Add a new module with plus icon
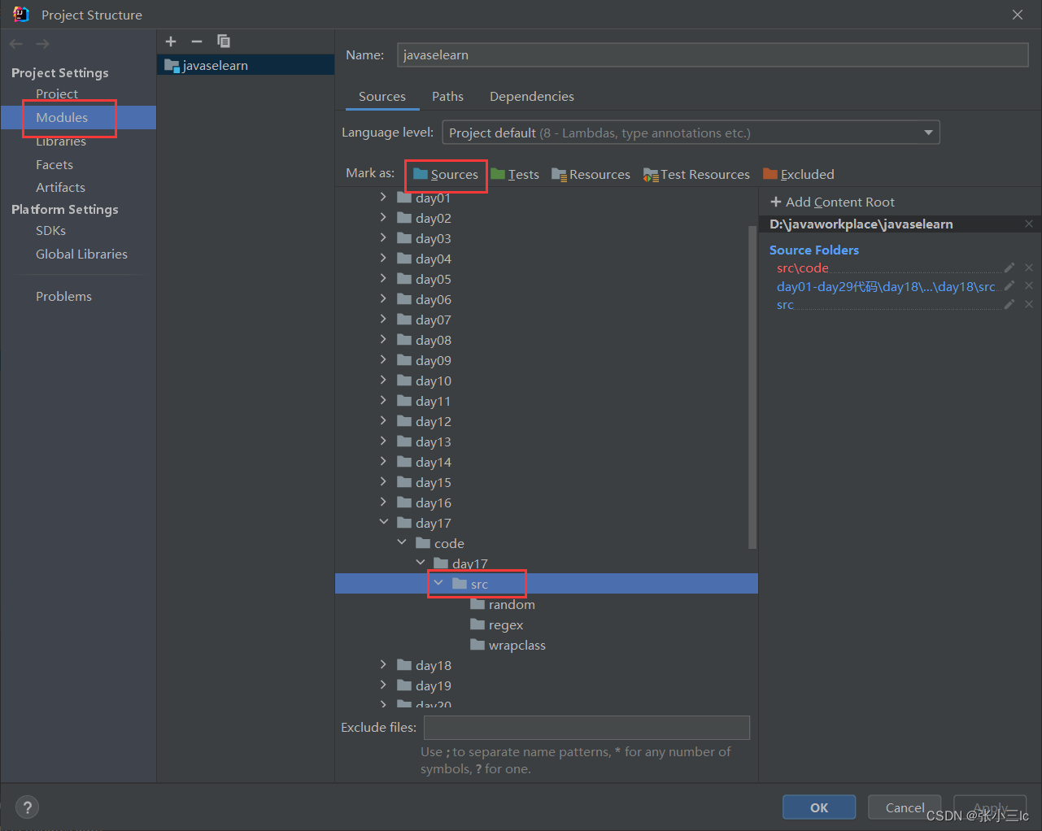The image size is (1042, 831). pos(171,41)
